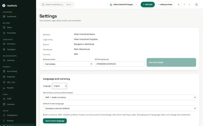Click the GSTIN input field
203x126 pixels.
119,64
